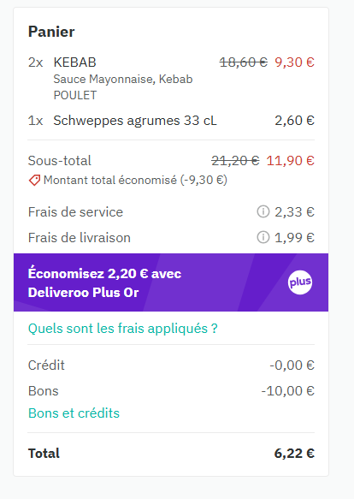Click the Bons amount -10,00 €
Screen dimensions: 354x499
pyautogui.click(x=288, y=391)
